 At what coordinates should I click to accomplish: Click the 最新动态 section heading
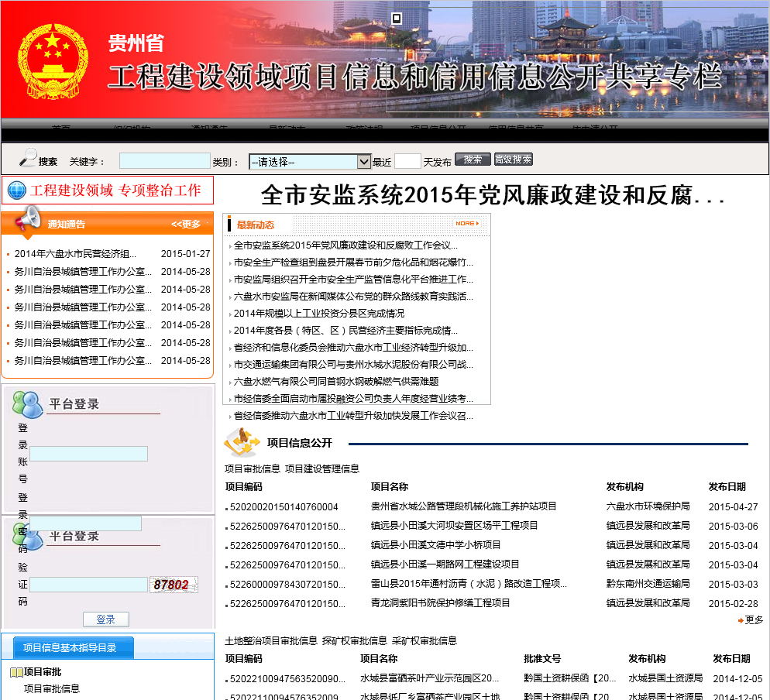click(256, 225)
